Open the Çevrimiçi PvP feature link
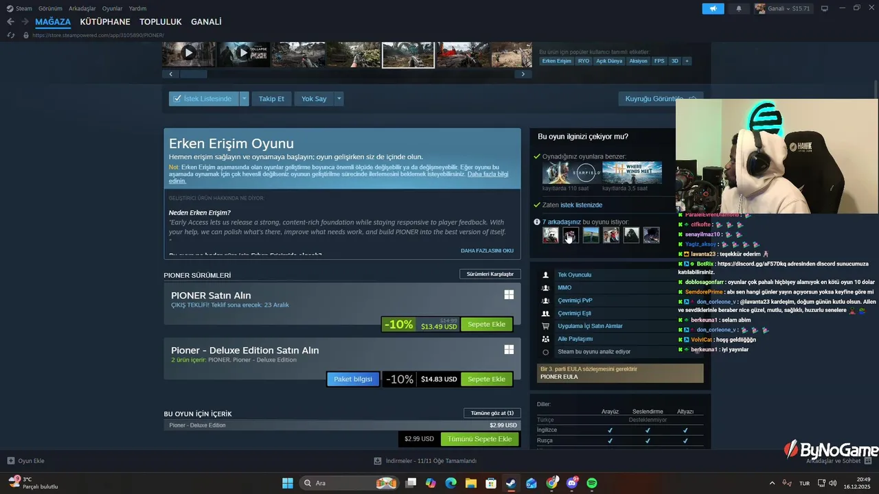Image resolution: width=879 pixels, height=494 pixels. (x=575, y=301)
